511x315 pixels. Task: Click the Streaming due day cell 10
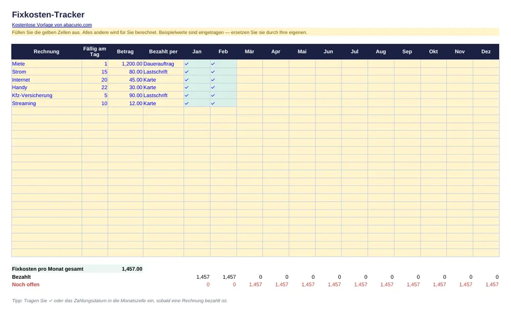pyautogui.click(x=95, y=103)
